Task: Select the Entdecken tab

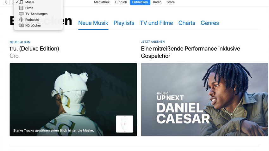Action: pyautogui.click(x=140, y=2)
